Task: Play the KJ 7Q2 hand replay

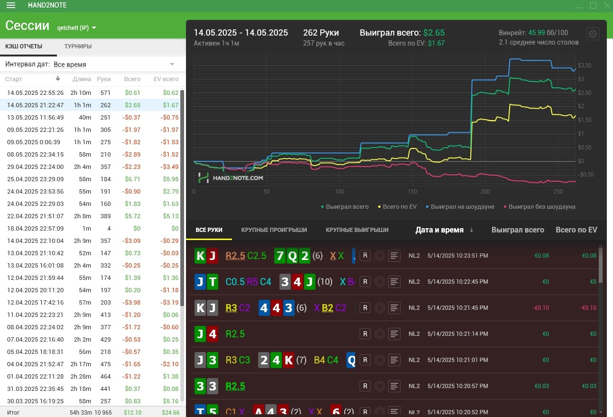Action: coord(380,256)
